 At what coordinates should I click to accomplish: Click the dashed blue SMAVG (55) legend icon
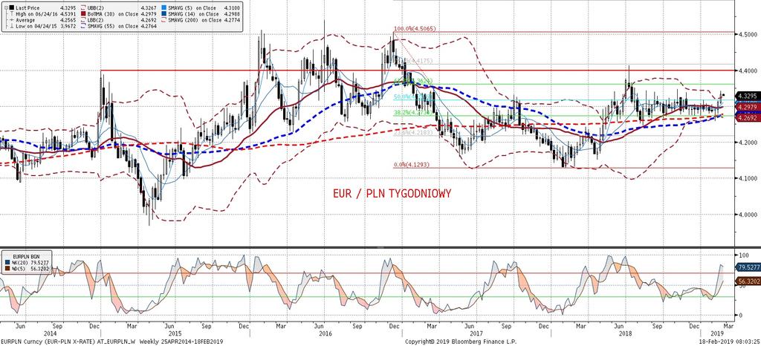83,26
